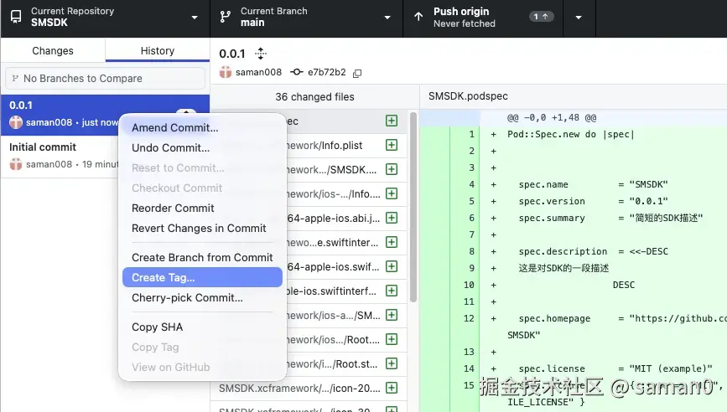Click the git branch icon in toolbar
This screenshot has height=412, width=727.
[226, 17]
